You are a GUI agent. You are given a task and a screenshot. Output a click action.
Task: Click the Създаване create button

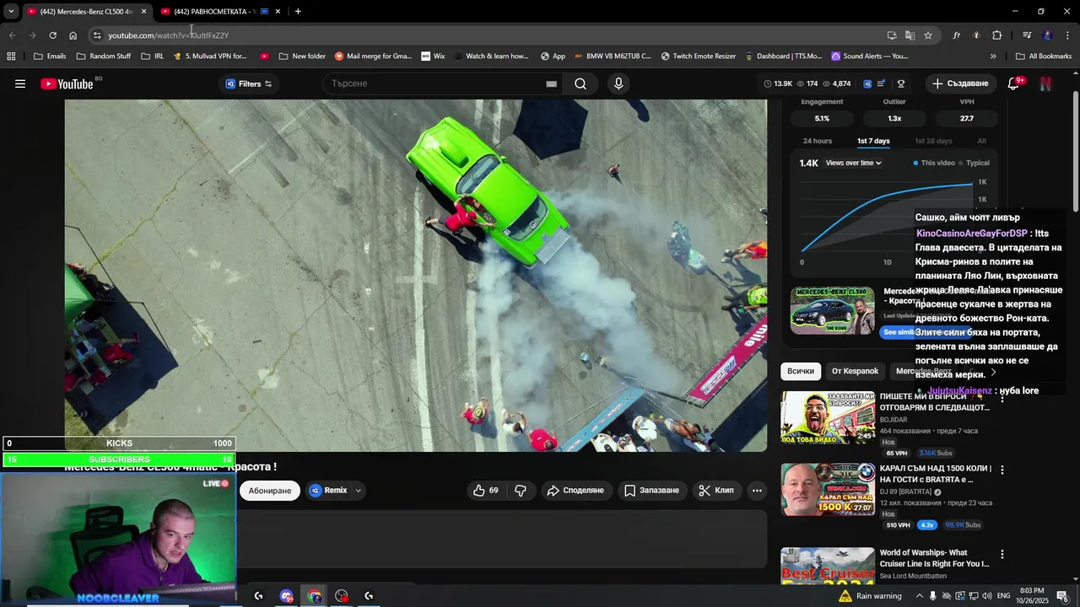click(x=960, y=83)
